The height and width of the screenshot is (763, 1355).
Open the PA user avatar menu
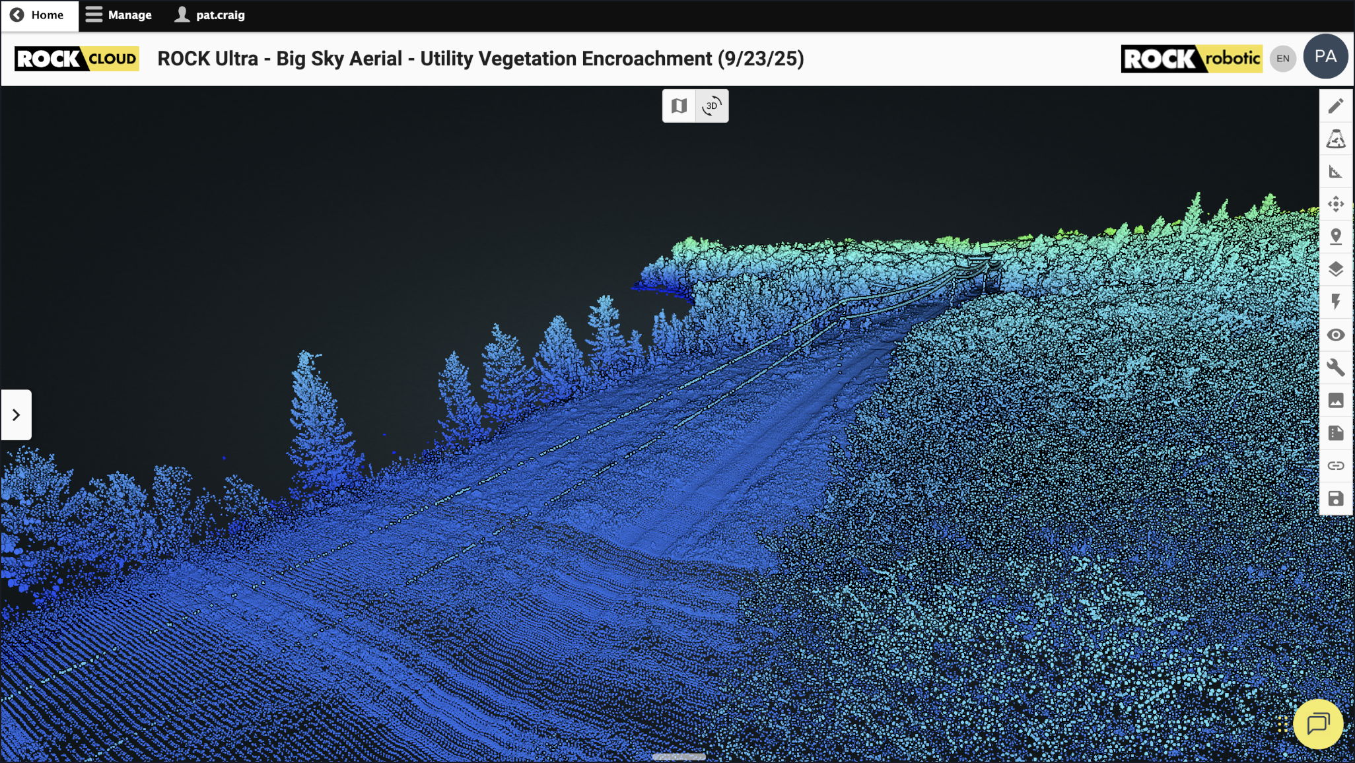[1325, 57]
